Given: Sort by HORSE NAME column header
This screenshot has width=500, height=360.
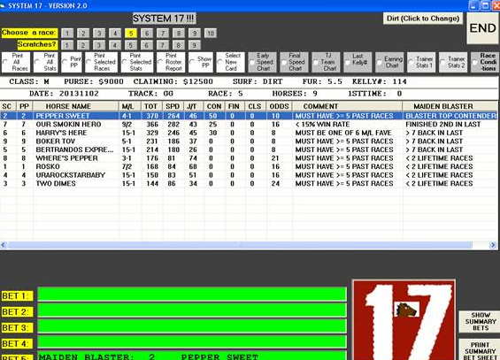Looking at the screenshot, I should tap(76, 106).
